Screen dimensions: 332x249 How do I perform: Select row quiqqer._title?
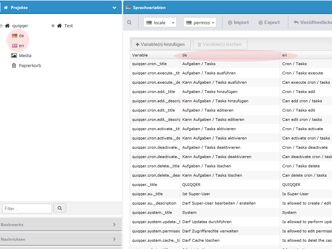click(231, 185)
